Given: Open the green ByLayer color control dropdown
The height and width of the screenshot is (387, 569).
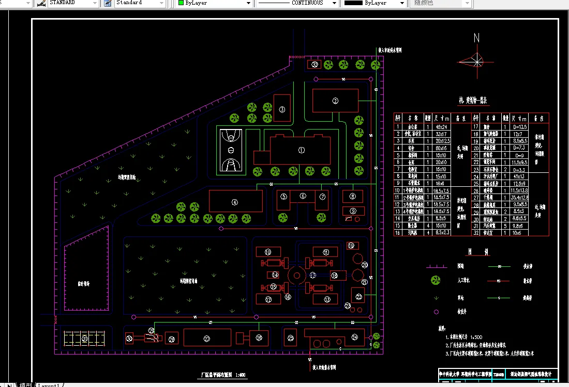Looking at the screenshot, I should [x=249, y=3].
